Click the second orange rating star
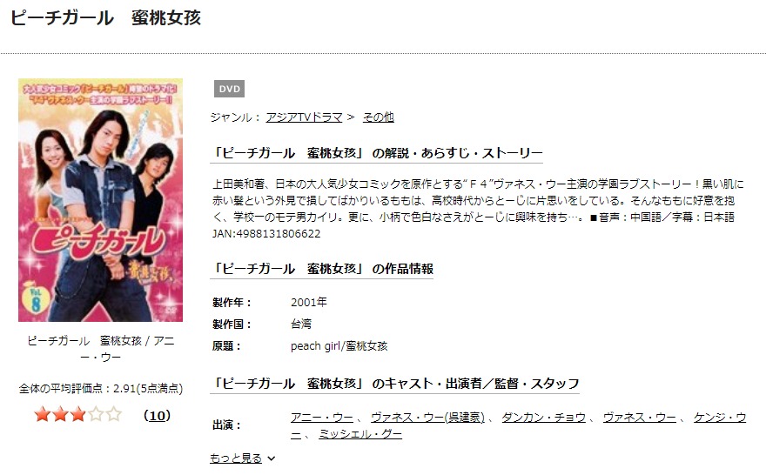The width and height of the screenshot is (766, 475). [x=60, y=415]
